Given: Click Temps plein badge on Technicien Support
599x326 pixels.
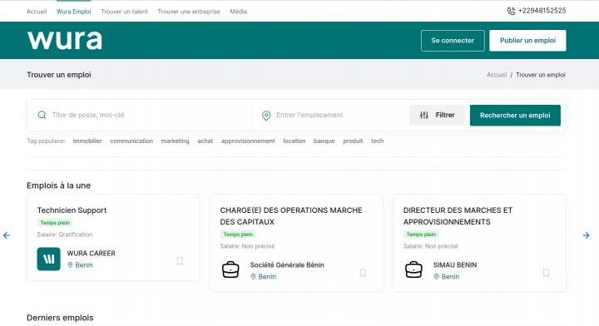Looking at the screenshot, I should [x=55, y=223].
